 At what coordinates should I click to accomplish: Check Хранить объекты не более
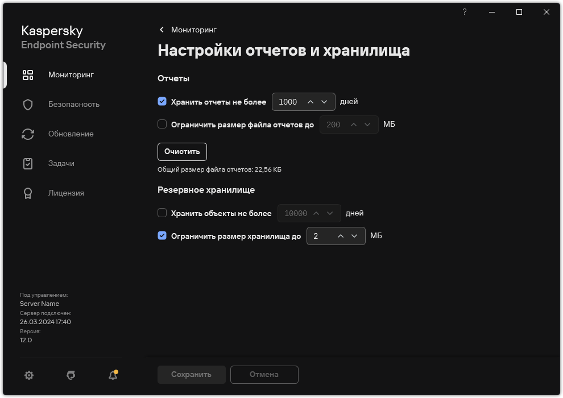162,213
